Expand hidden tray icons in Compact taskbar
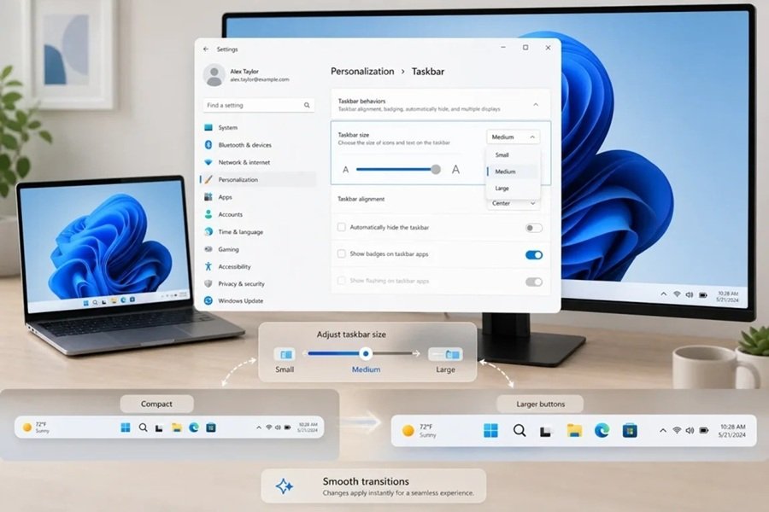769x512 pixels. click(x=258, y=428)
